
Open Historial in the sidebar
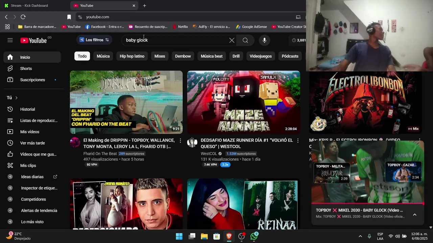(x=32, y=109)
